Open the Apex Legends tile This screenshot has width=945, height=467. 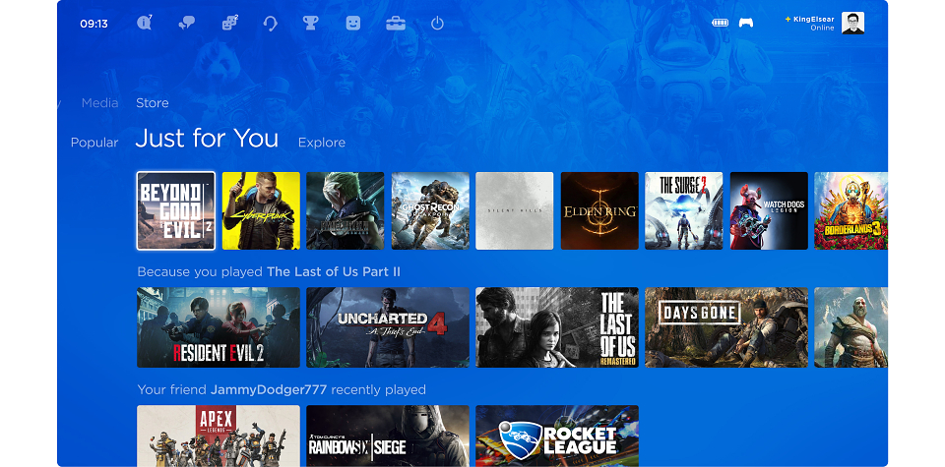pos(219,436)
